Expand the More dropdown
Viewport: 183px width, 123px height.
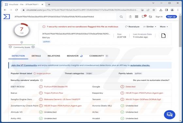pyautogui.click(x=164, y=26)
